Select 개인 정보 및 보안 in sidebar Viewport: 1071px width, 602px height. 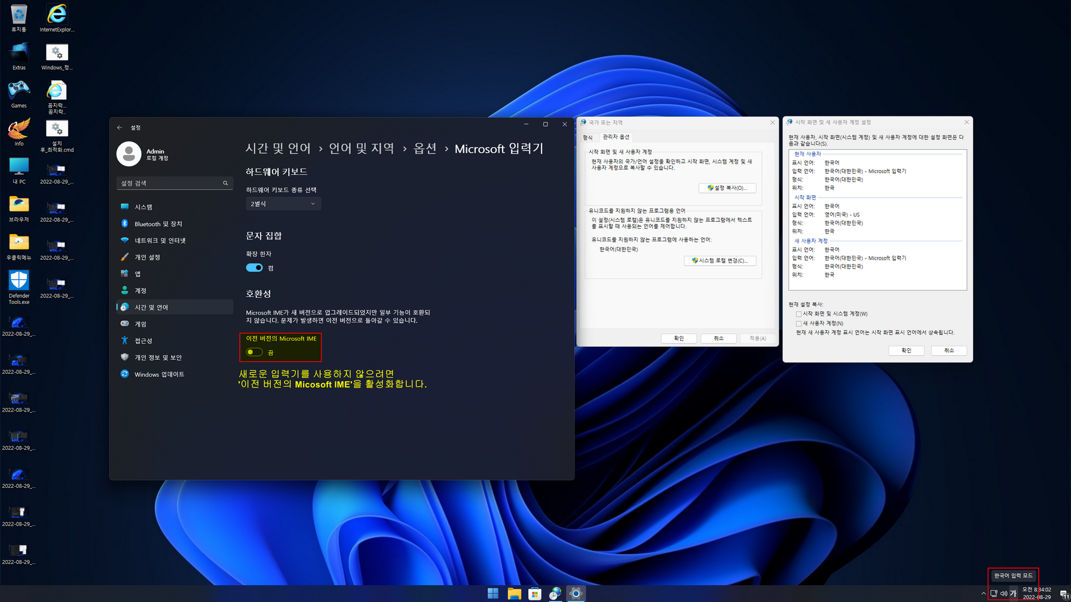(175, 357)
